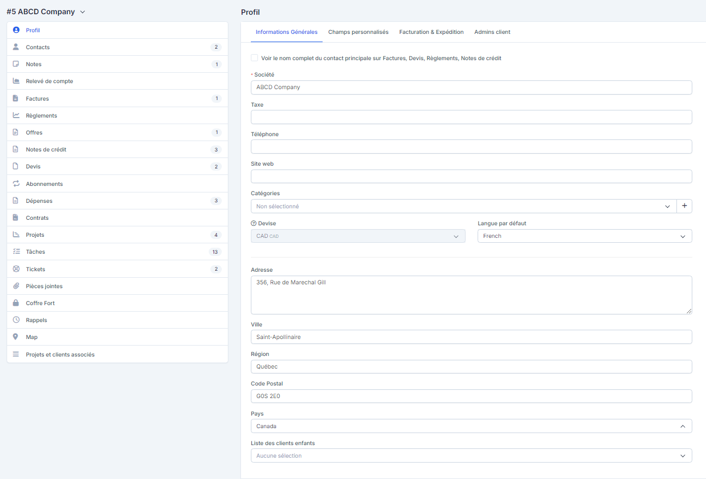The height and width of the screenshot is (479, 706).
Task: Click the Devise help question-mark icon
Action: pos(254,223)
